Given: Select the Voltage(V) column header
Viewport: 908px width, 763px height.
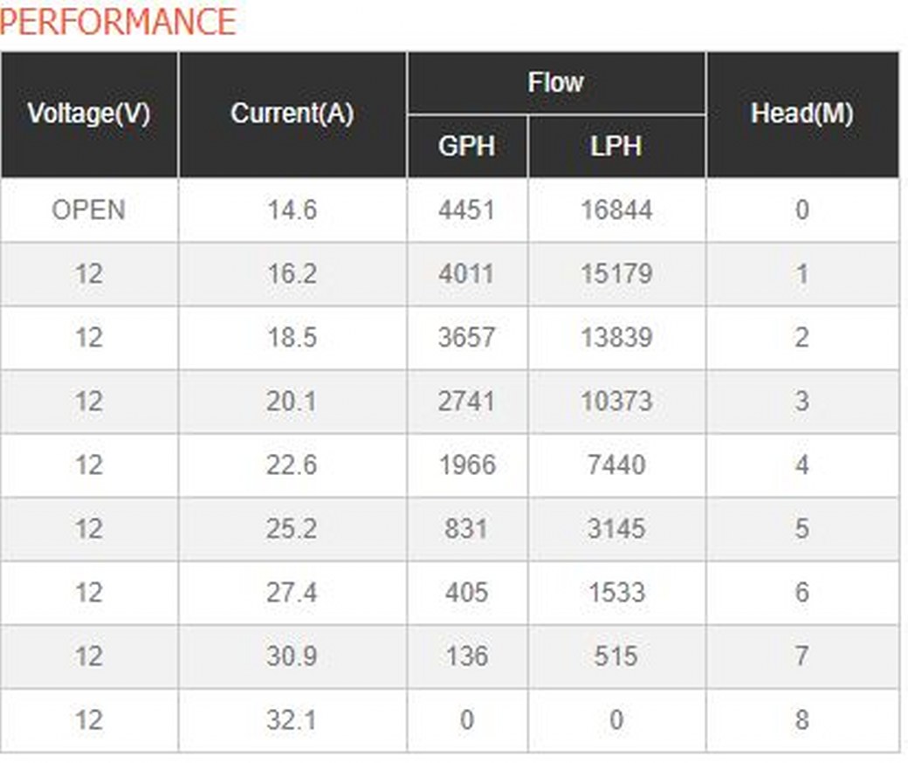Looking at the screenshot, I should [x=88, y=113].
